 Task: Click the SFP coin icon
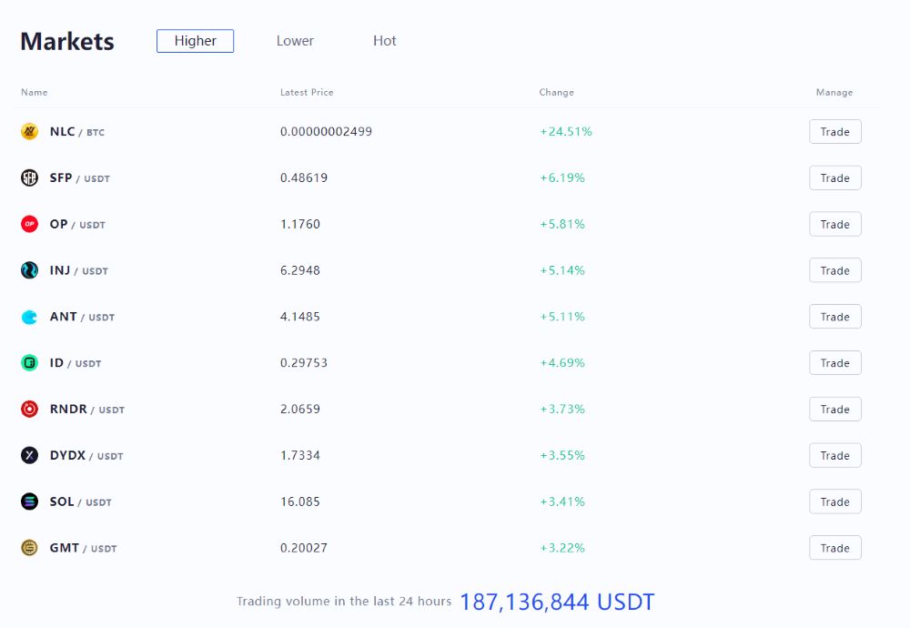[x=30, y=178]
